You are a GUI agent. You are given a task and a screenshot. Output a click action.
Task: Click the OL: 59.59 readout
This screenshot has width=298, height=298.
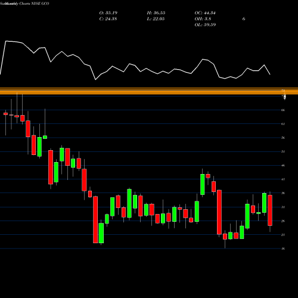pos(205,25)
